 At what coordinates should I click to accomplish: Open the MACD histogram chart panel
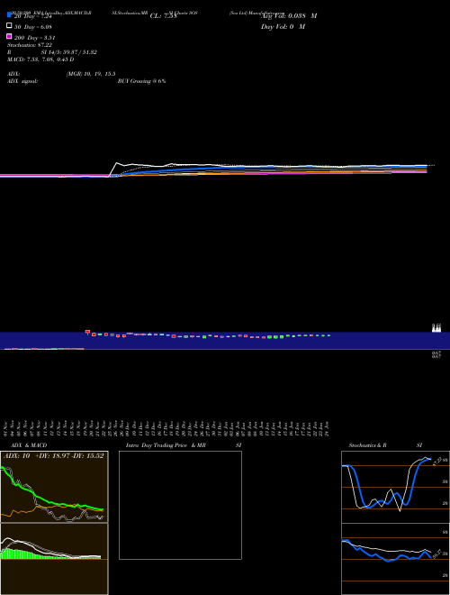coord(54,559)
